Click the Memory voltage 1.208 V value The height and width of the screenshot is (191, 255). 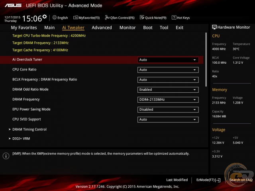point(238,103)
